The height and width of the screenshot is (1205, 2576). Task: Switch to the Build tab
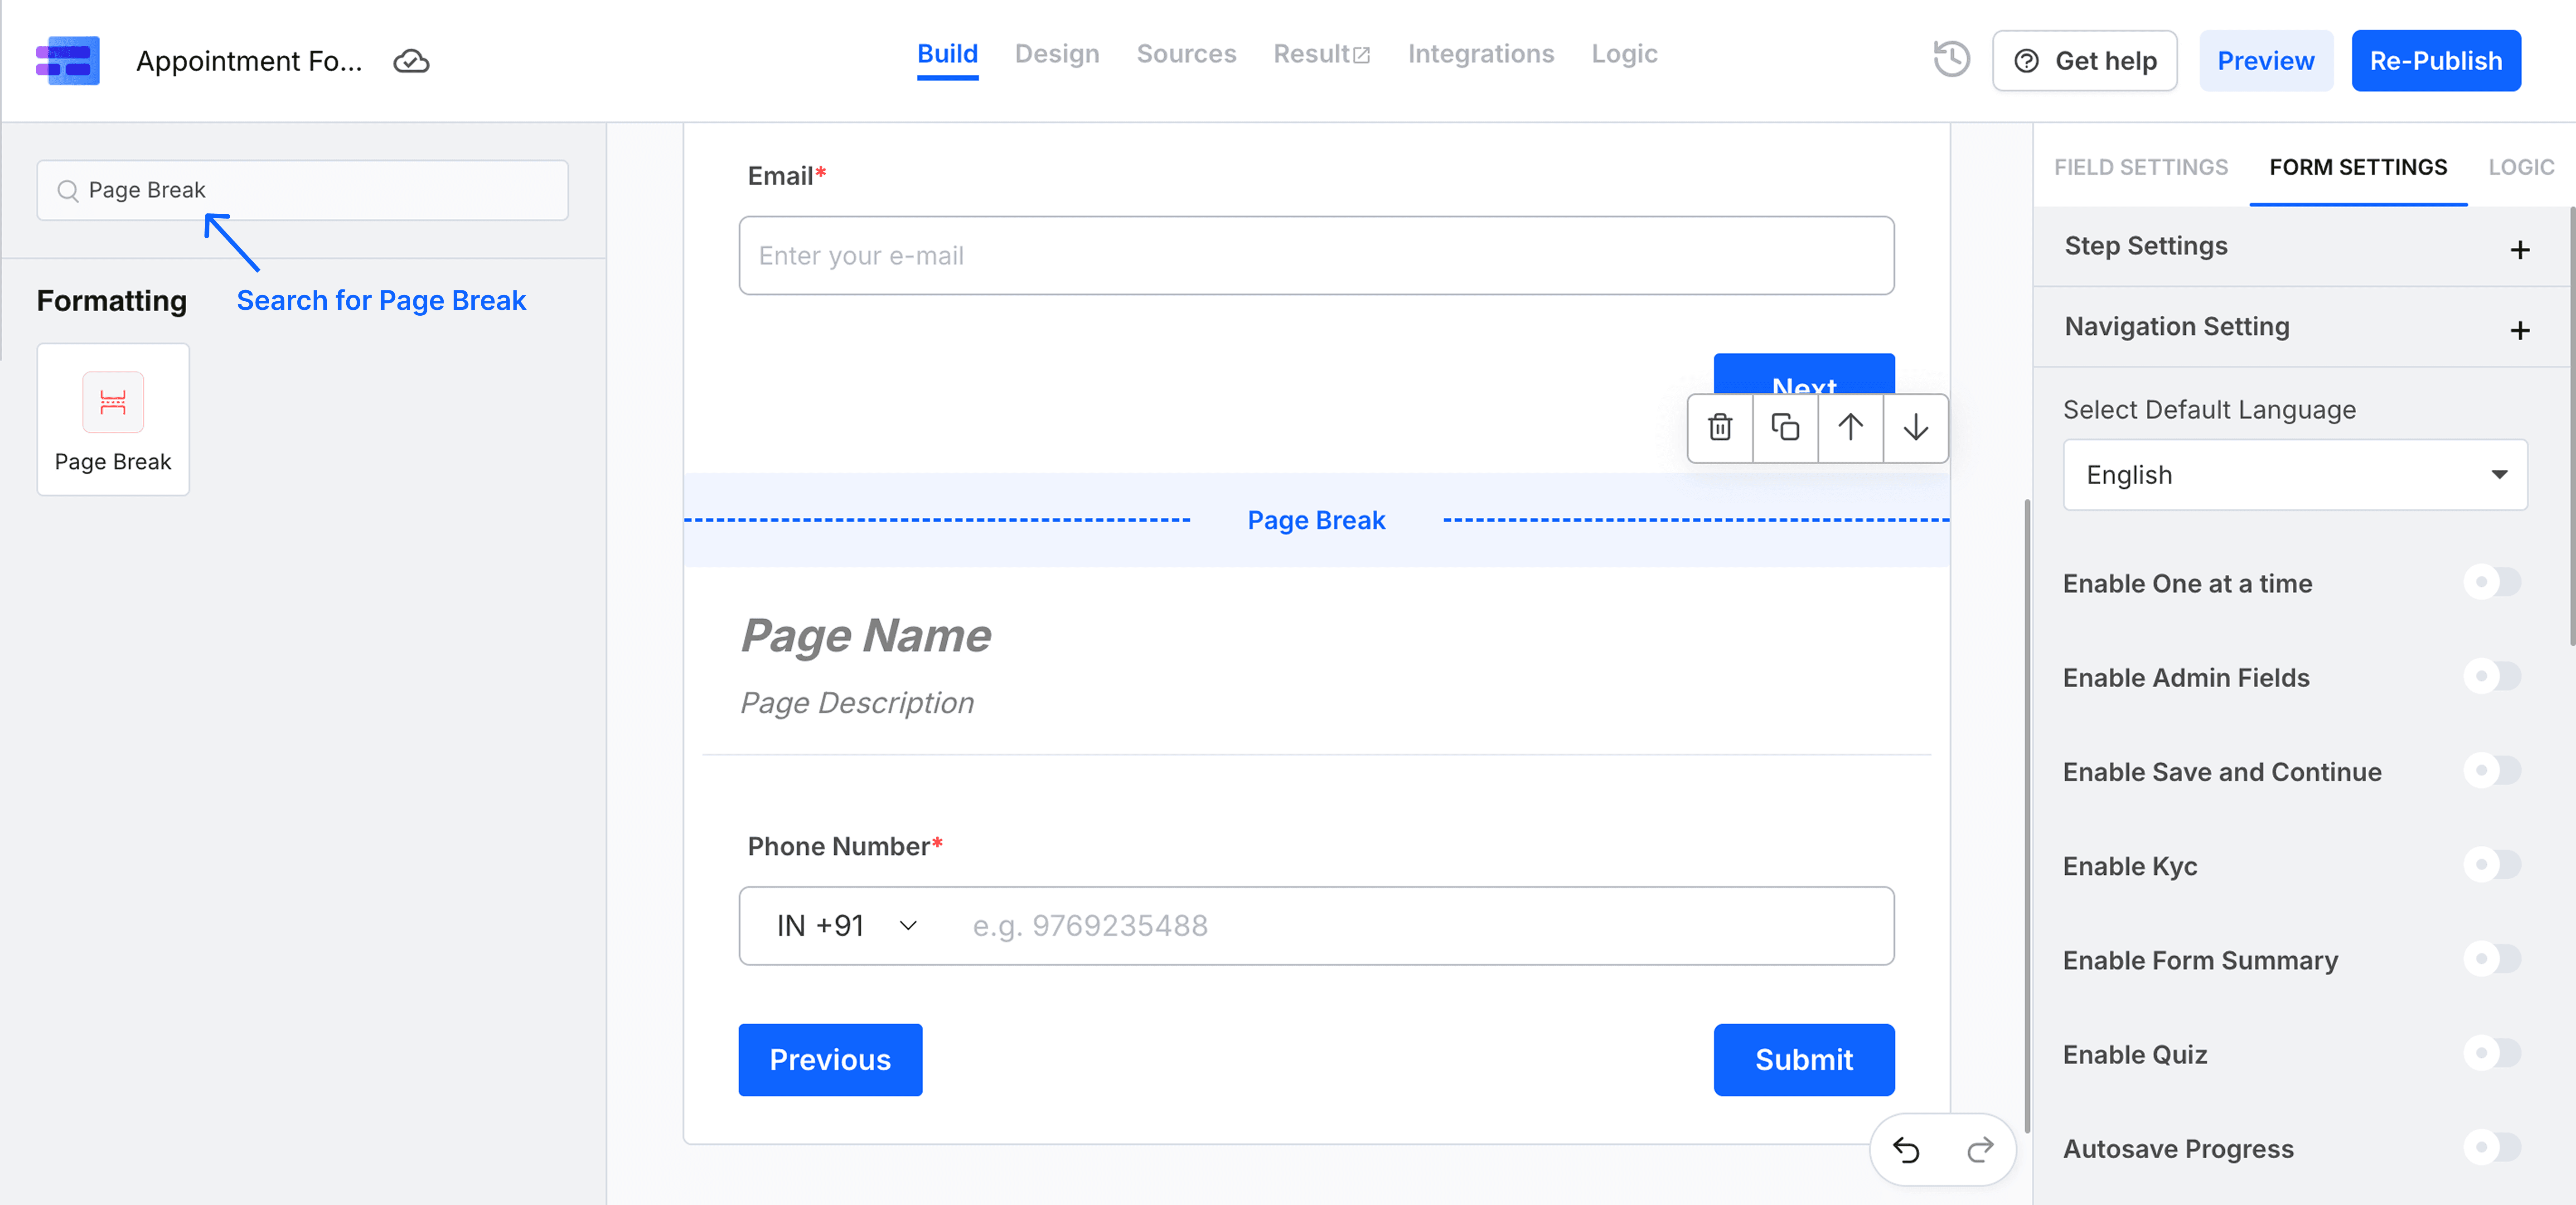[947, 55]
